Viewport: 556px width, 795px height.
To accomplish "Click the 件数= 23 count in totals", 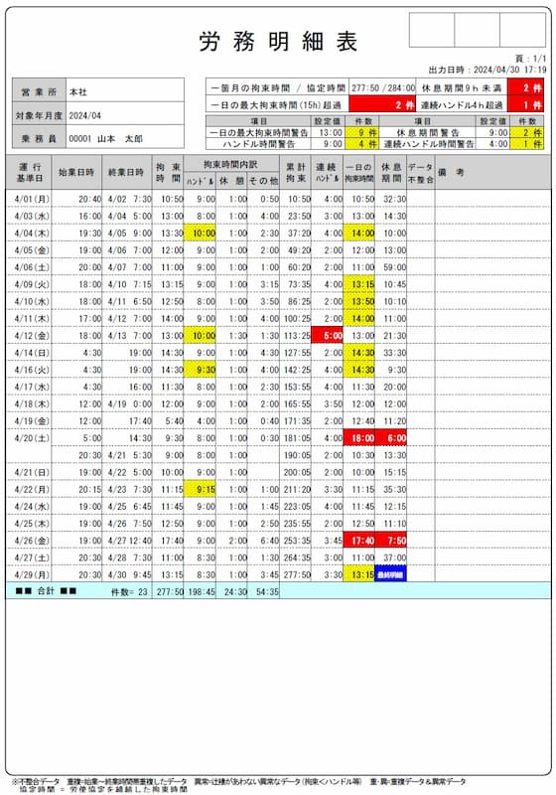I will coord(129,591).
